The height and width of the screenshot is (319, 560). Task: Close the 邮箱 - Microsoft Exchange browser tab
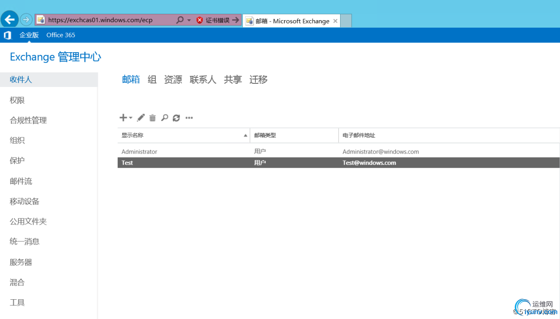pyautogui.click(x=335, y=21)
